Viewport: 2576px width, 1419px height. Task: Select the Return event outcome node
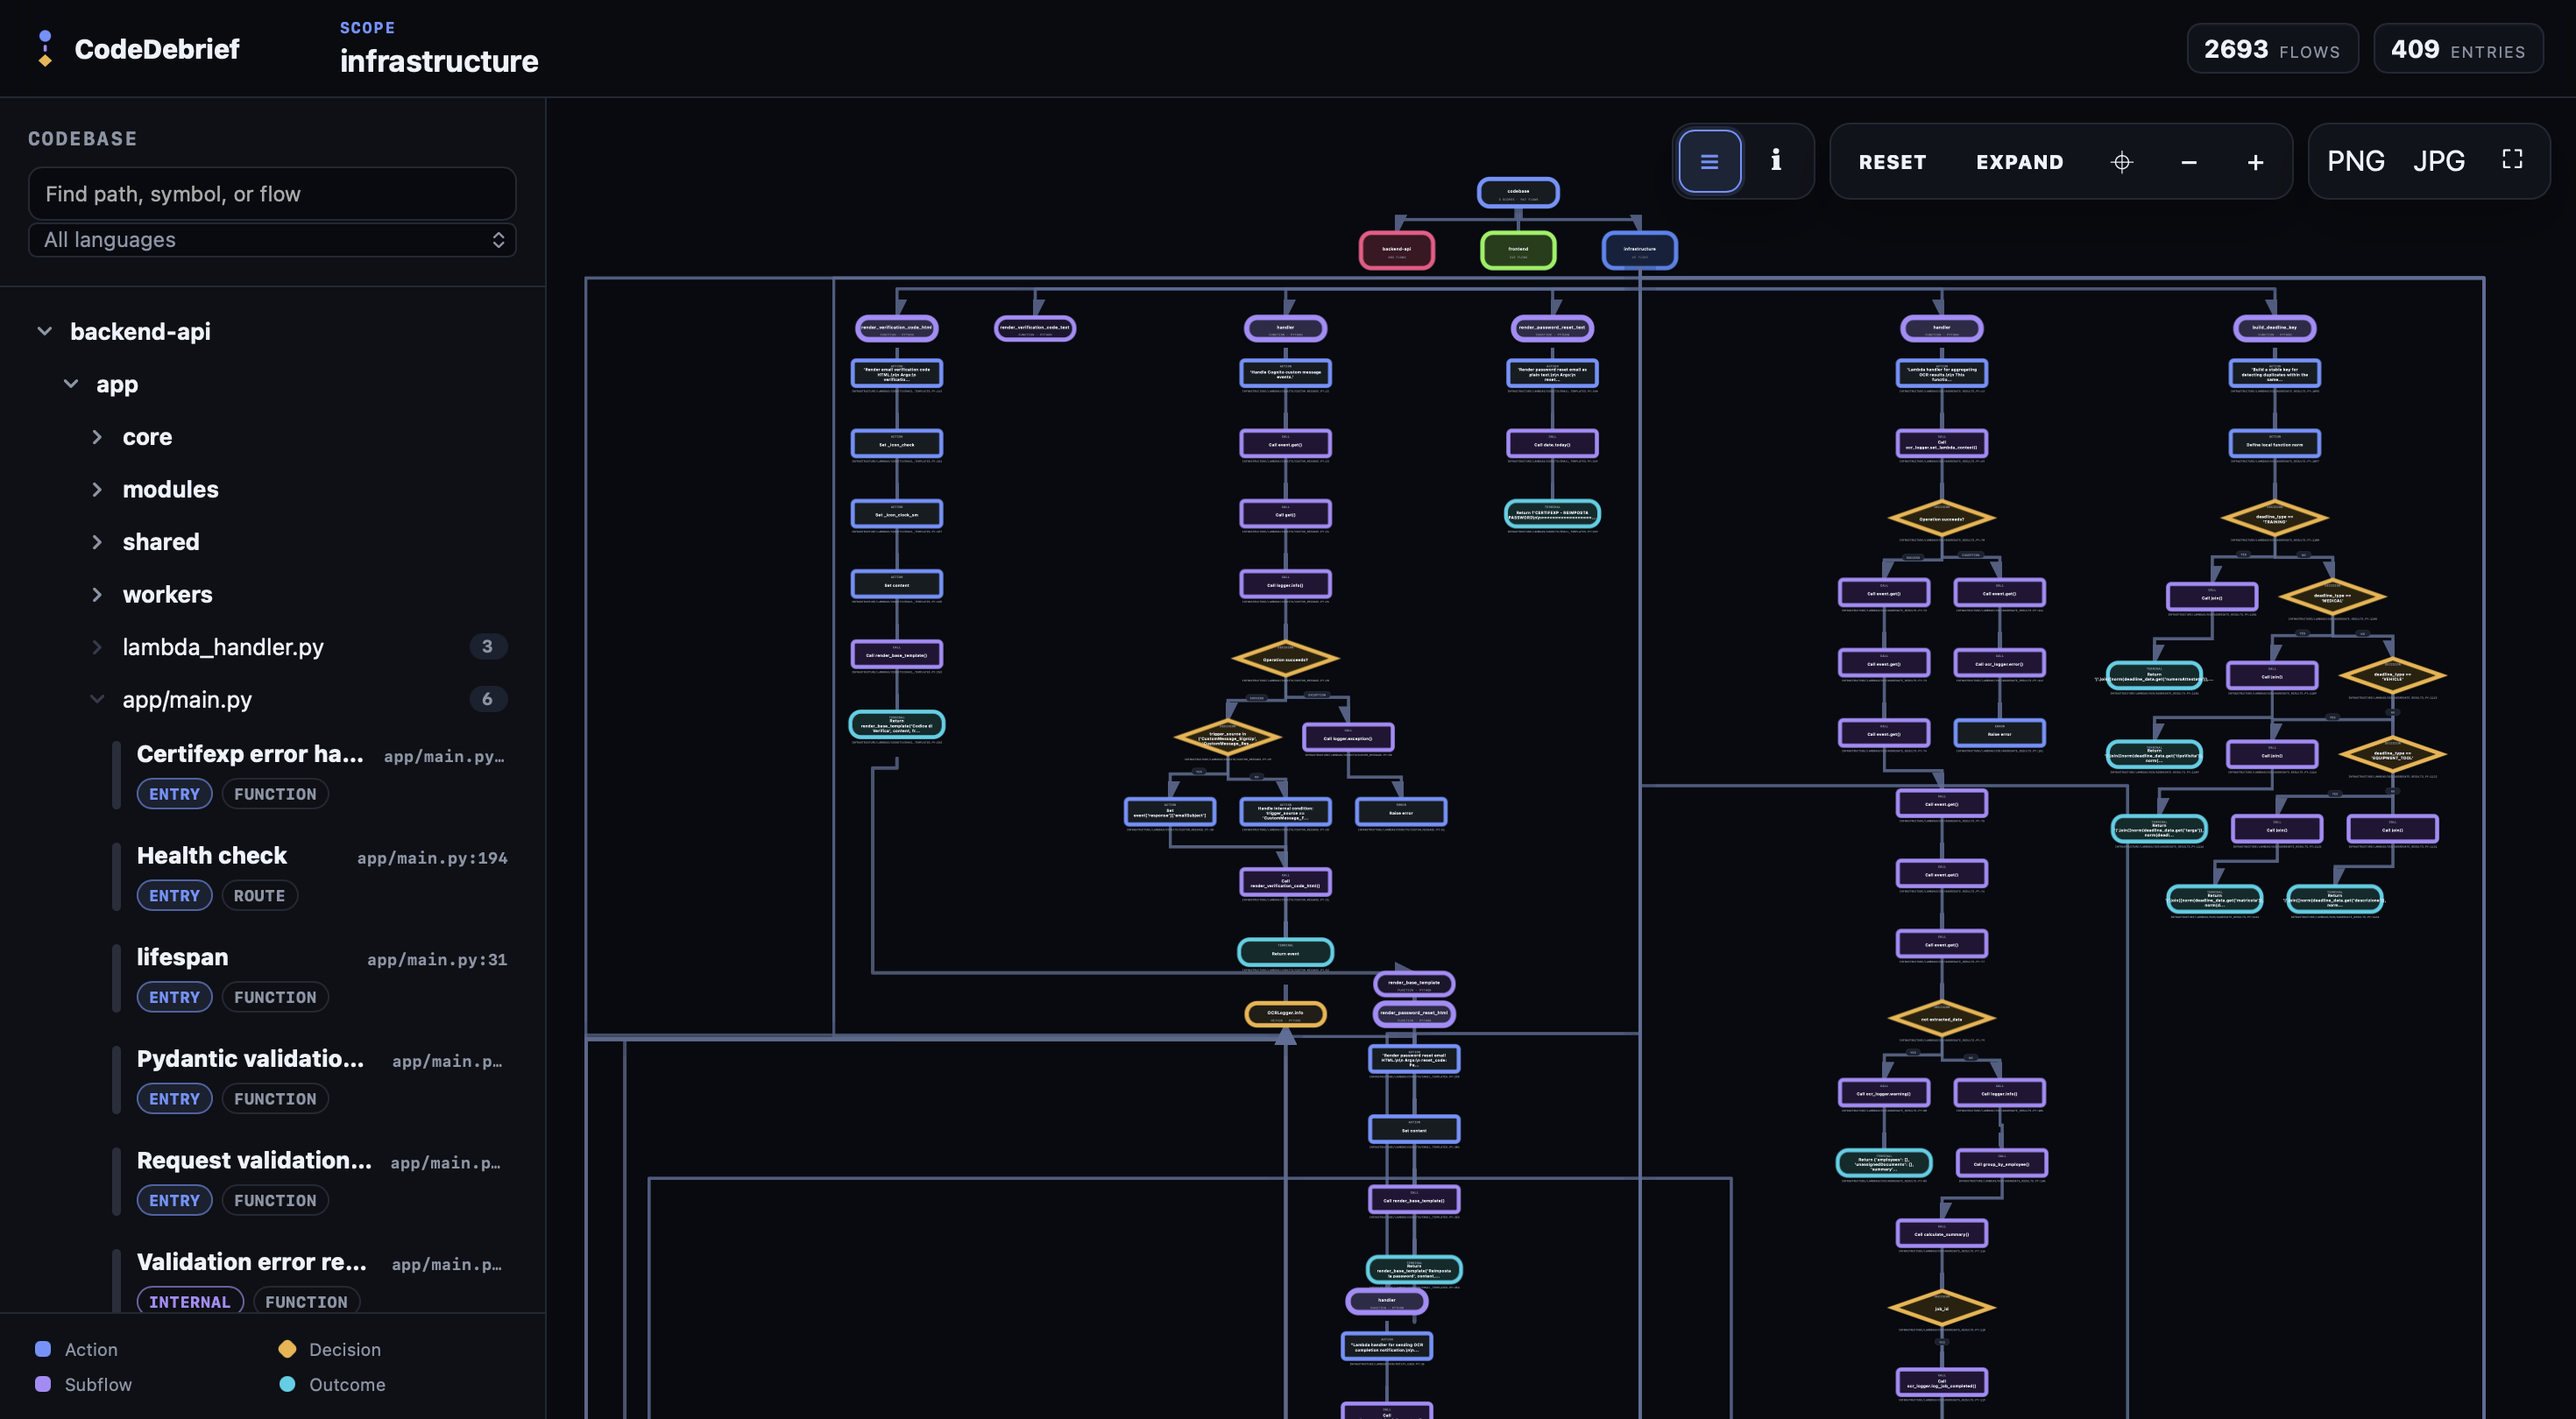coord(1285,953)
